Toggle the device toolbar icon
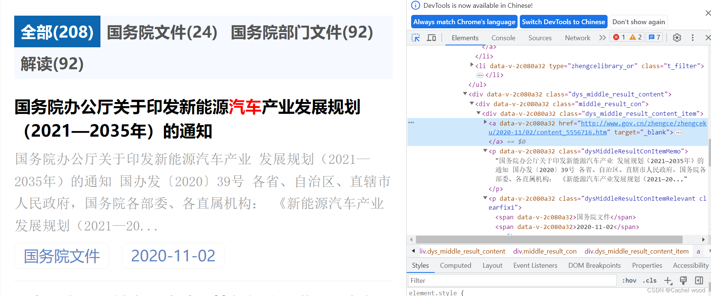The image size is (711, 296). (x=431, y=38)
